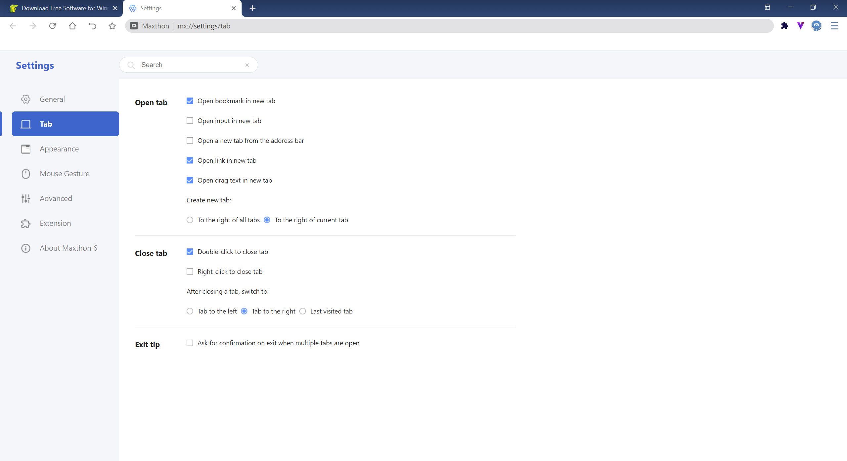Viewport: 847px width, 461px height.
Task: Click After closing a tab, switch to: label
Action: (x=228, y=291)
